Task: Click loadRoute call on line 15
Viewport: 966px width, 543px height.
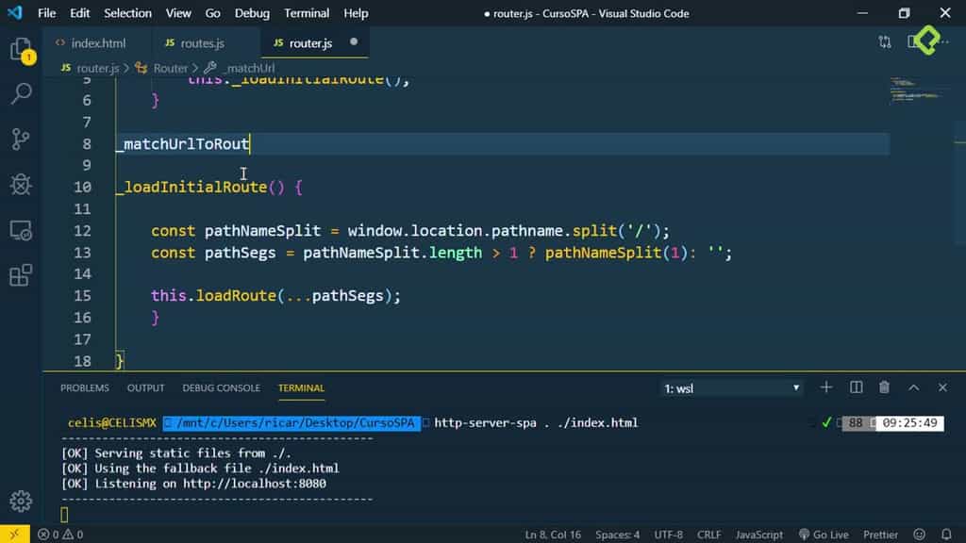Action: point(236,296)
